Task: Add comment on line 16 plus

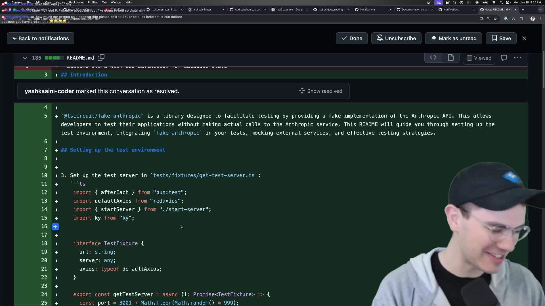Action: 55,226
